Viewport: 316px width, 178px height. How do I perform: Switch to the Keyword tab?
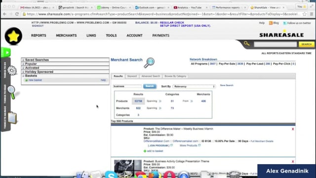pos(132,76)
